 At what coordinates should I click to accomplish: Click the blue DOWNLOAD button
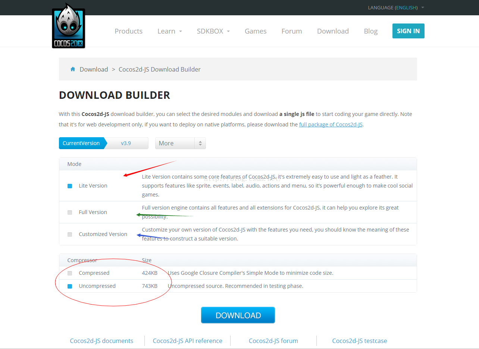[238, 315]
